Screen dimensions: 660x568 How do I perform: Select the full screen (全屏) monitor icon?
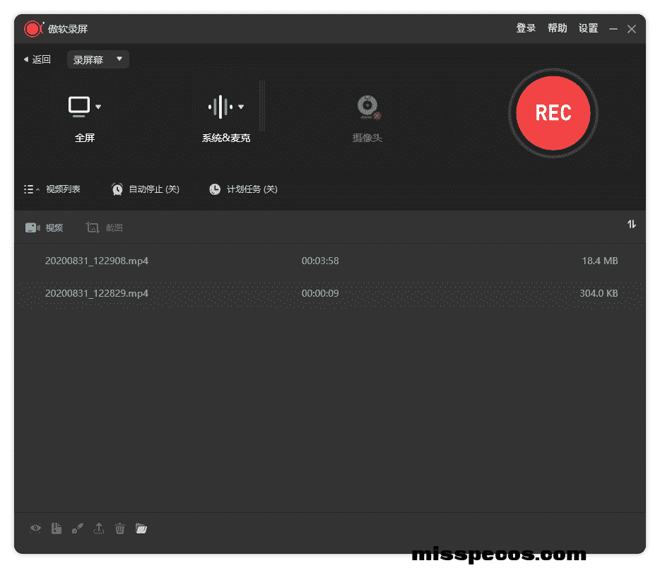pos(79,107)
